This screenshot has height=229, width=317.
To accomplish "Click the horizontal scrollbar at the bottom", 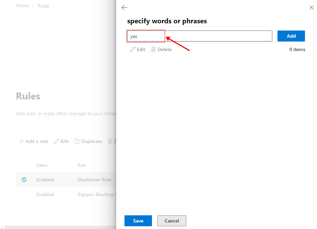I will [x=58, y=227].
